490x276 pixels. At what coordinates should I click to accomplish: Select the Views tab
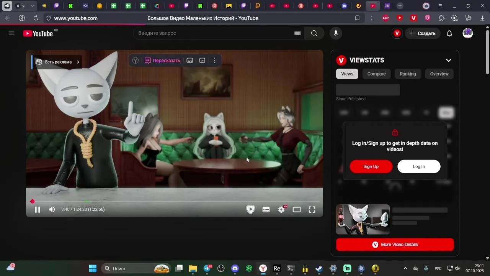pos(347,74)
